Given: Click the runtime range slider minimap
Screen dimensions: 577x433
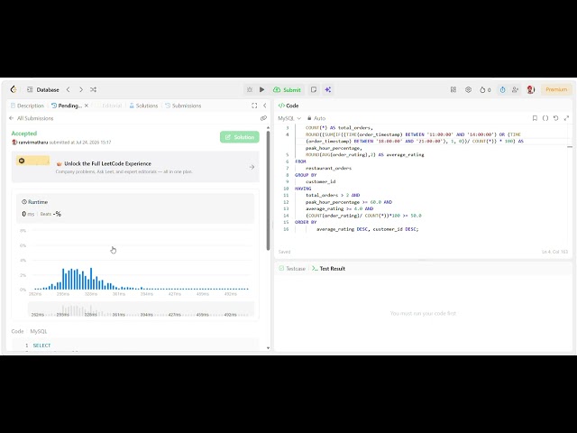Looking at the screenshot, I should pos(141,309).
